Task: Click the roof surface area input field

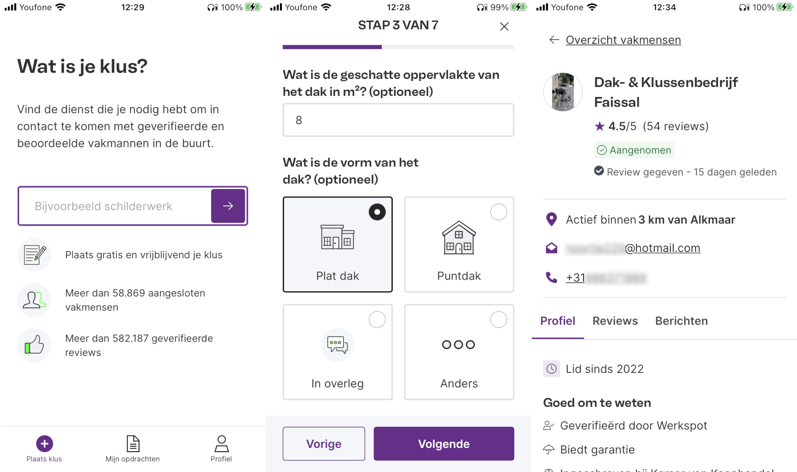Action: (x=398, y=120)
